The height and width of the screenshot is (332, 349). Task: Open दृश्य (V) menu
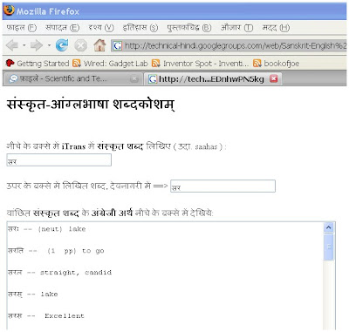(x=101, y=28)
